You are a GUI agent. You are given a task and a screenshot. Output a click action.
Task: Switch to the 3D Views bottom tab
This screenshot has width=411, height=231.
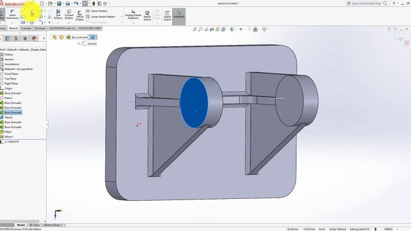pos(34,225)
